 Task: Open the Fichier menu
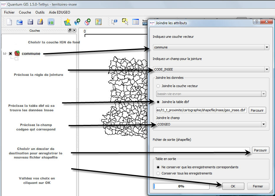[x=9, y=12]
